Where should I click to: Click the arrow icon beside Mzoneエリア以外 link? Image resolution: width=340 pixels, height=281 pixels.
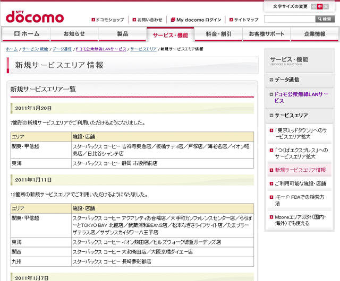tap(271, 217)
